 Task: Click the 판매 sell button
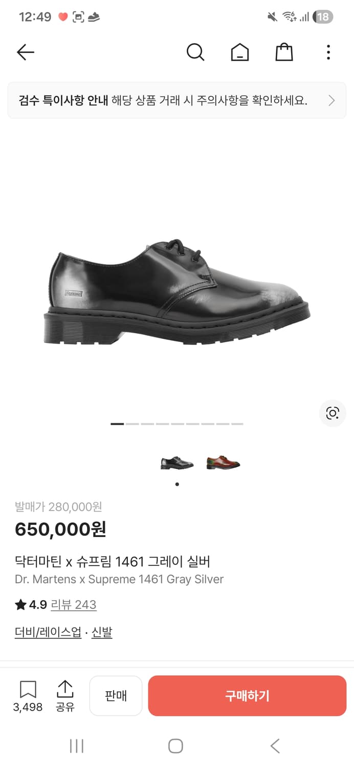(x=116, y=696)
